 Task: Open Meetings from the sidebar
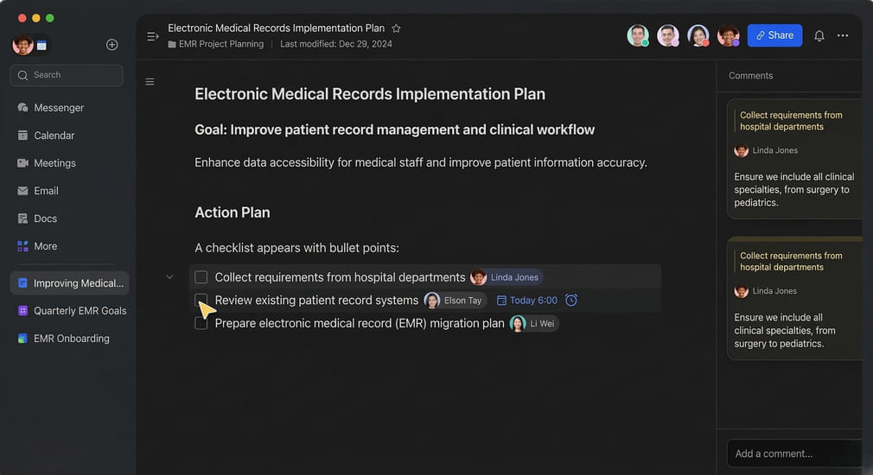pos(54,163)
